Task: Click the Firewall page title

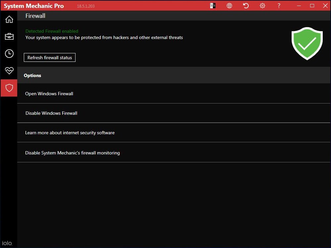Action: point(35,16)
